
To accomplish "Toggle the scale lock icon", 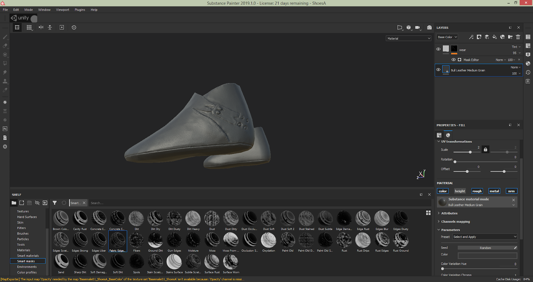I will point(485,150).
